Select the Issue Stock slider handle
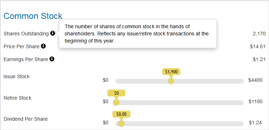Screen dimensions: 269x130 [171, 81]
